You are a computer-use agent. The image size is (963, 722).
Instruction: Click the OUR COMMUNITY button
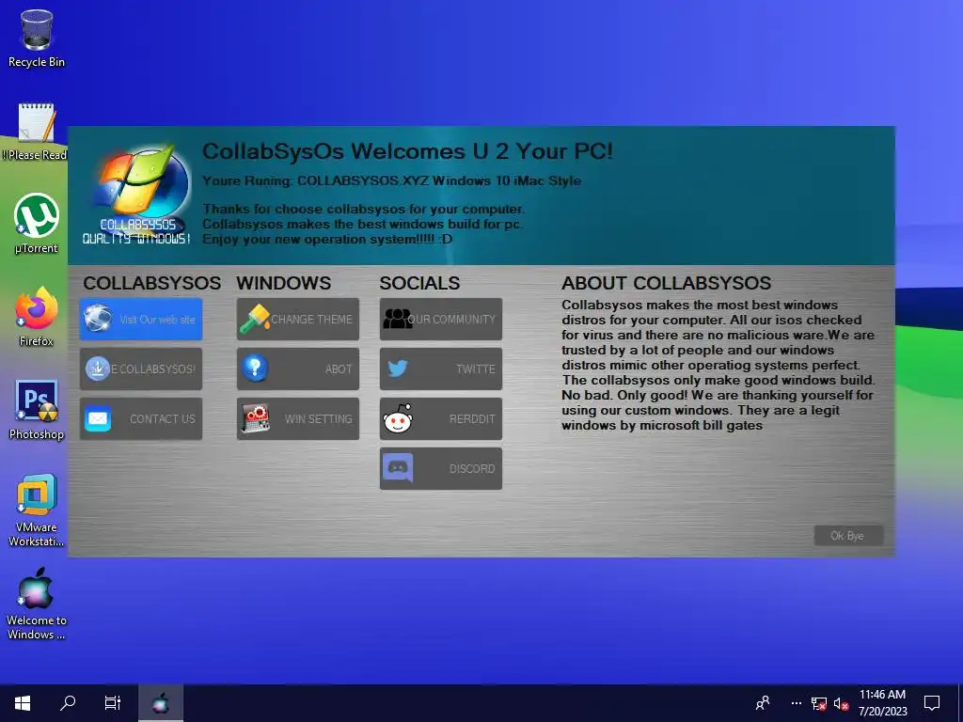point(441,320)
